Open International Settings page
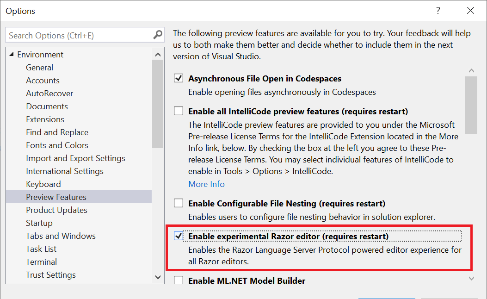 coord(65,171)
